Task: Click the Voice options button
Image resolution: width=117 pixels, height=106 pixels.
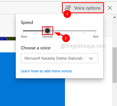Action: [83, 8]
